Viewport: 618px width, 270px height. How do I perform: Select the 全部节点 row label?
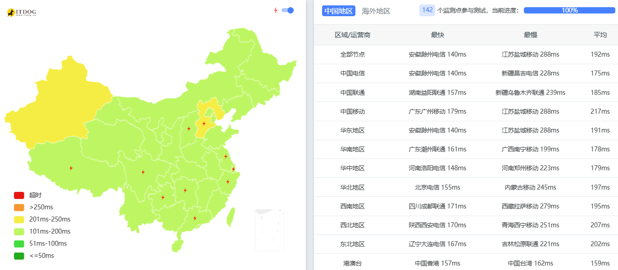click(x=353, y=54)
